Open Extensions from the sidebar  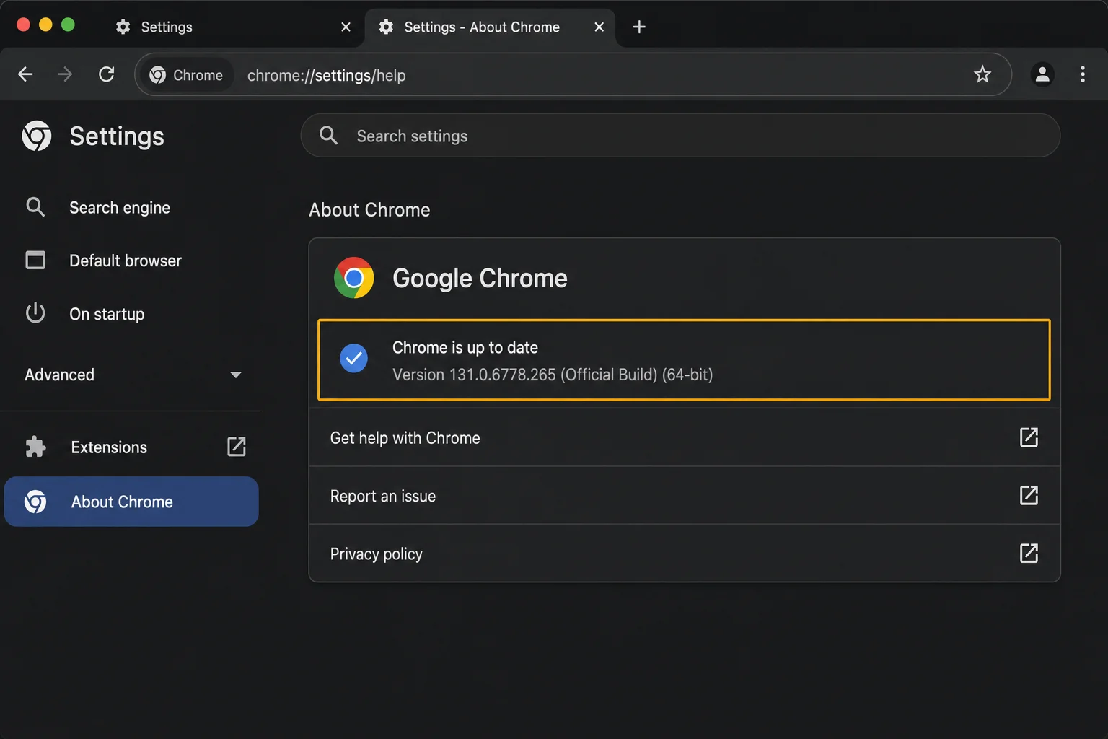pos(131,447)
